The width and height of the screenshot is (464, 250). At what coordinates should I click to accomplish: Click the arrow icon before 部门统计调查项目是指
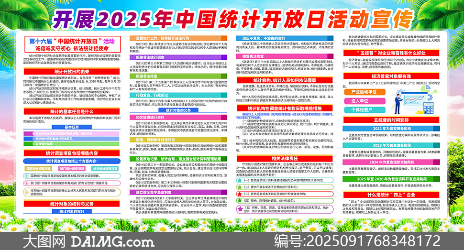coord(27,183)
